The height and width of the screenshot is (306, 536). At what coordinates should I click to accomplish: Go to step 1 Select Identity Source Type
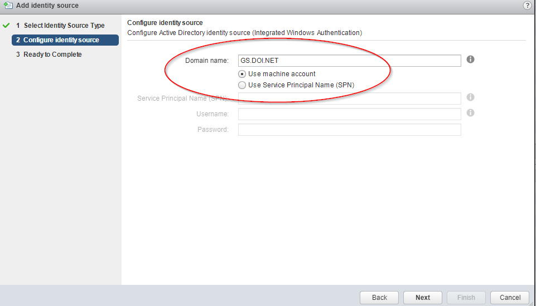(x=60, y=25)
